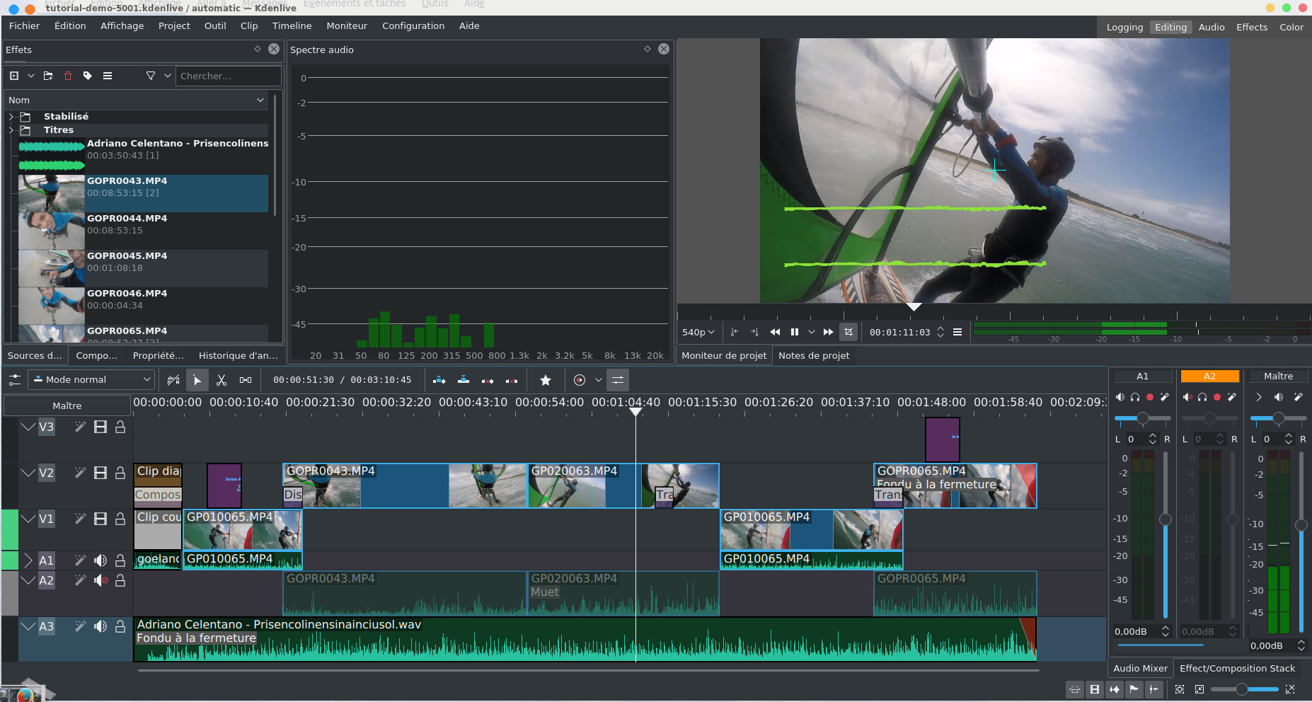The image size is (1312, 702).
Task: Activate the selection arrow tool
Action: (197, 380)
